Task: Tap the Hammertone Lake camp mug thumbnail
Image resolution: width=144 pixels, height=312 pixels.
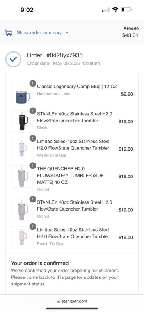Action: click(22, 94)
